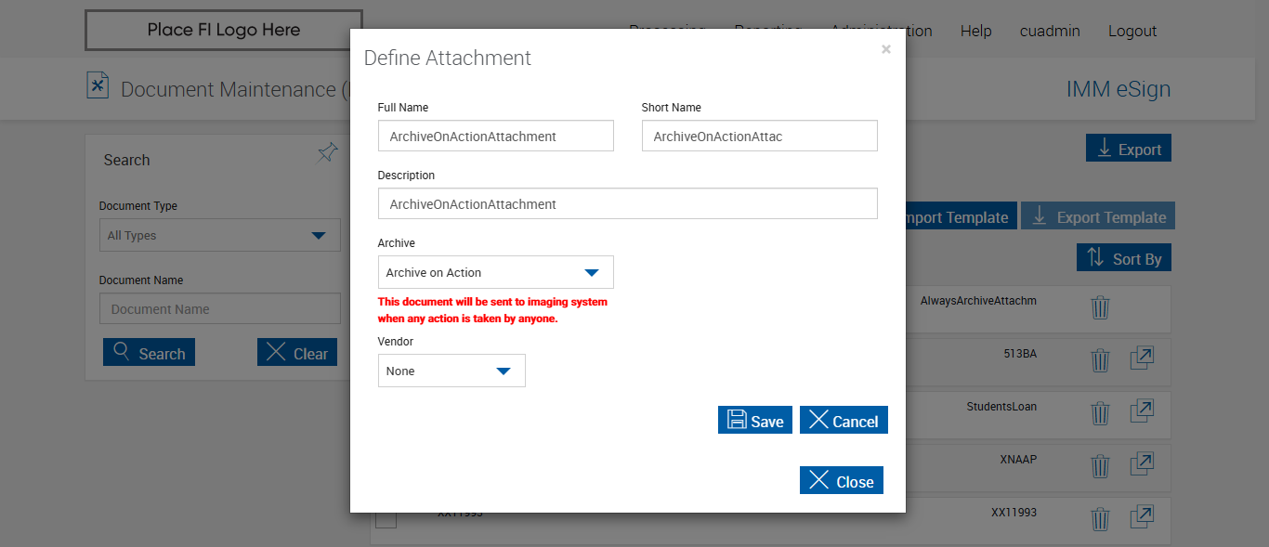Image resolution: width=1269 pixels, height=547 pixels.
Task: Focus the Description text field
Action: (x=627, y=203)
